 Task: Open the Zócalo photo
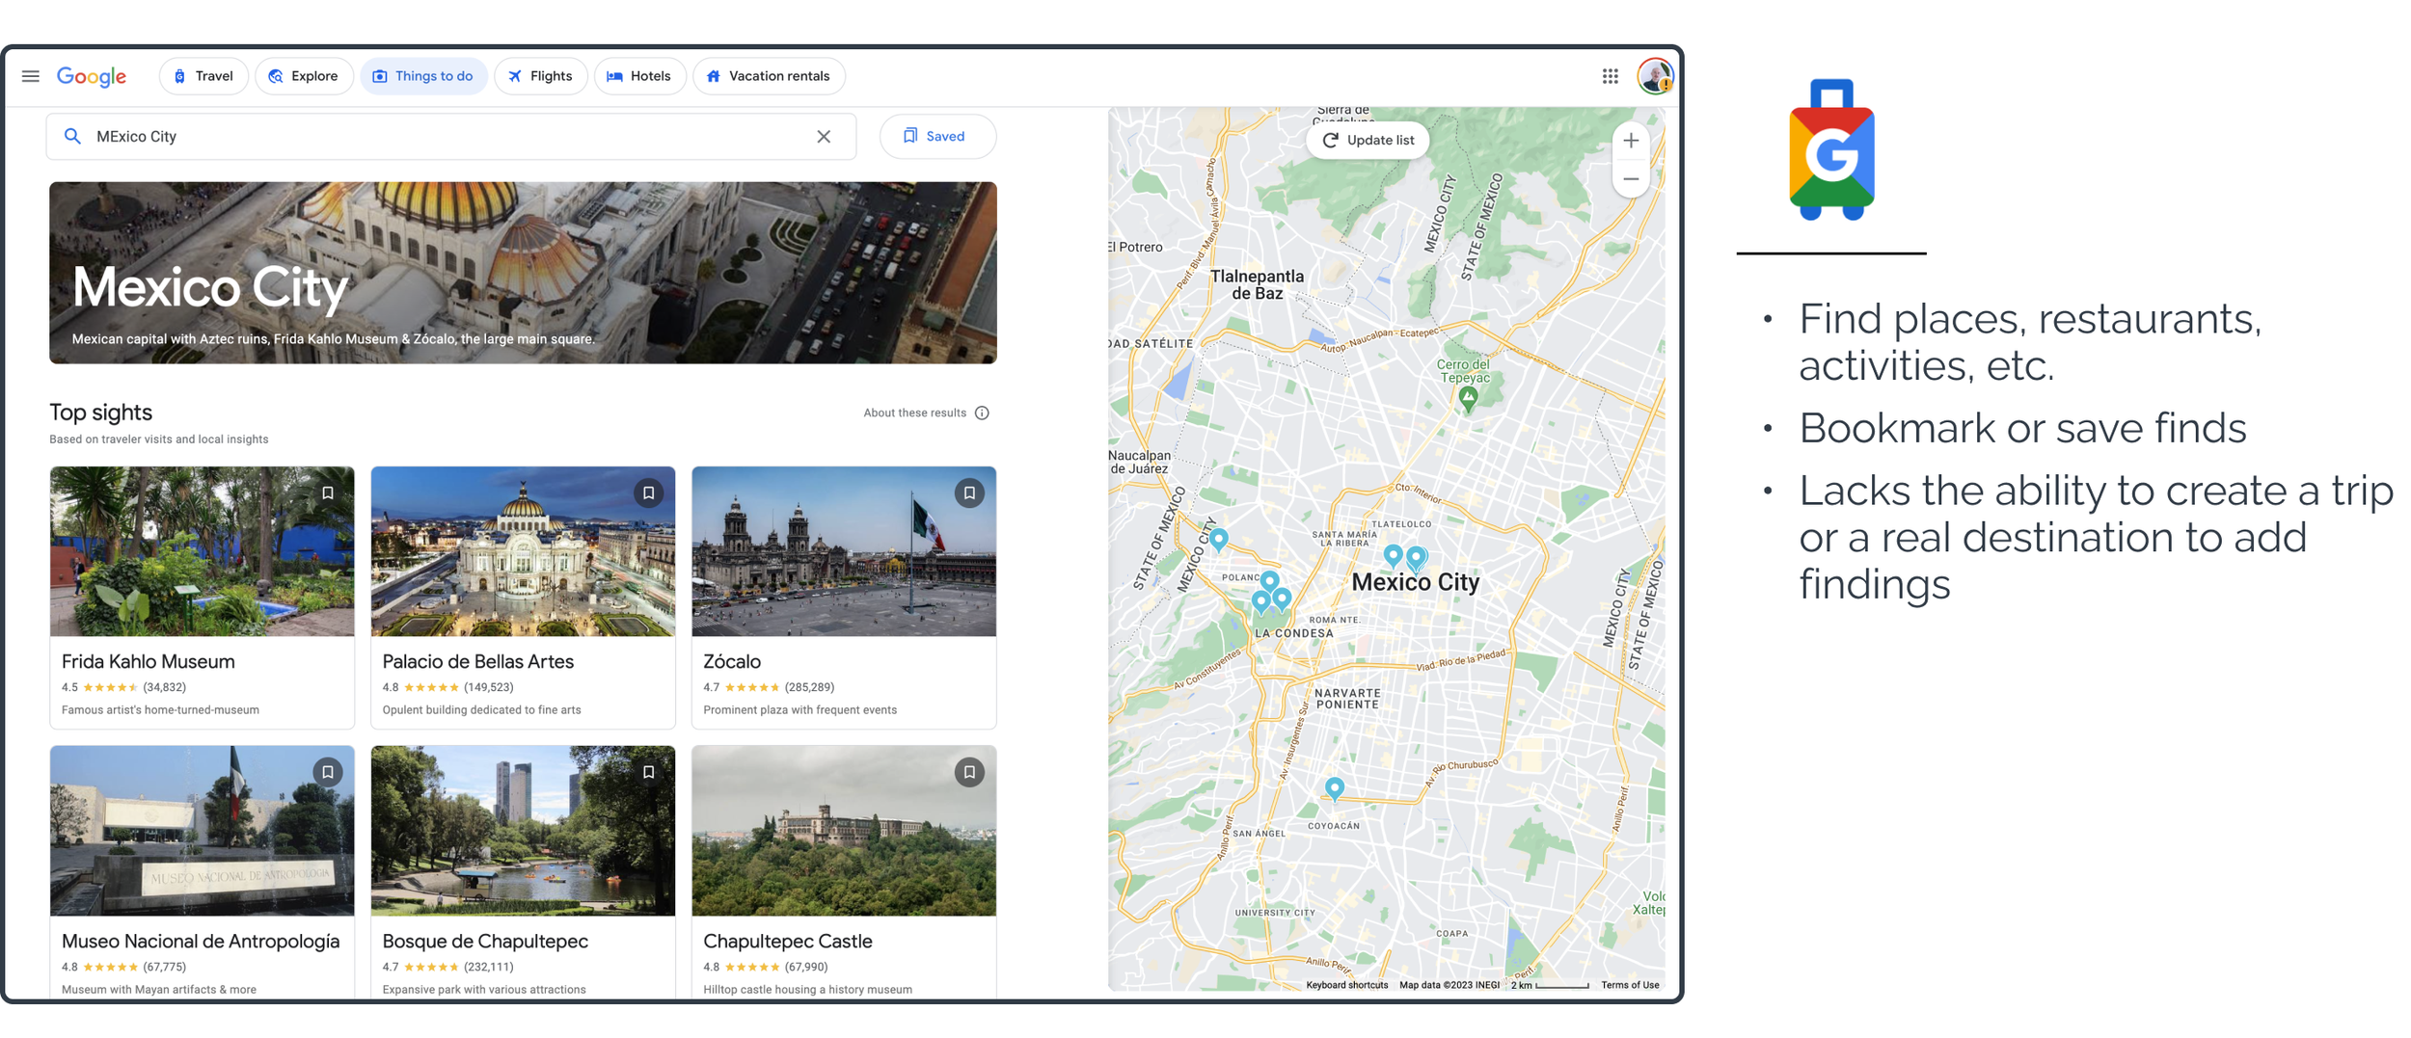(844, 552)
